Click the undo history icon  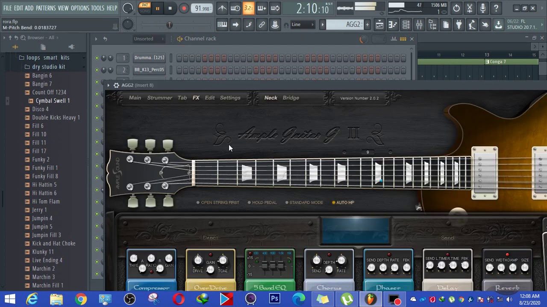coord(456,8)
